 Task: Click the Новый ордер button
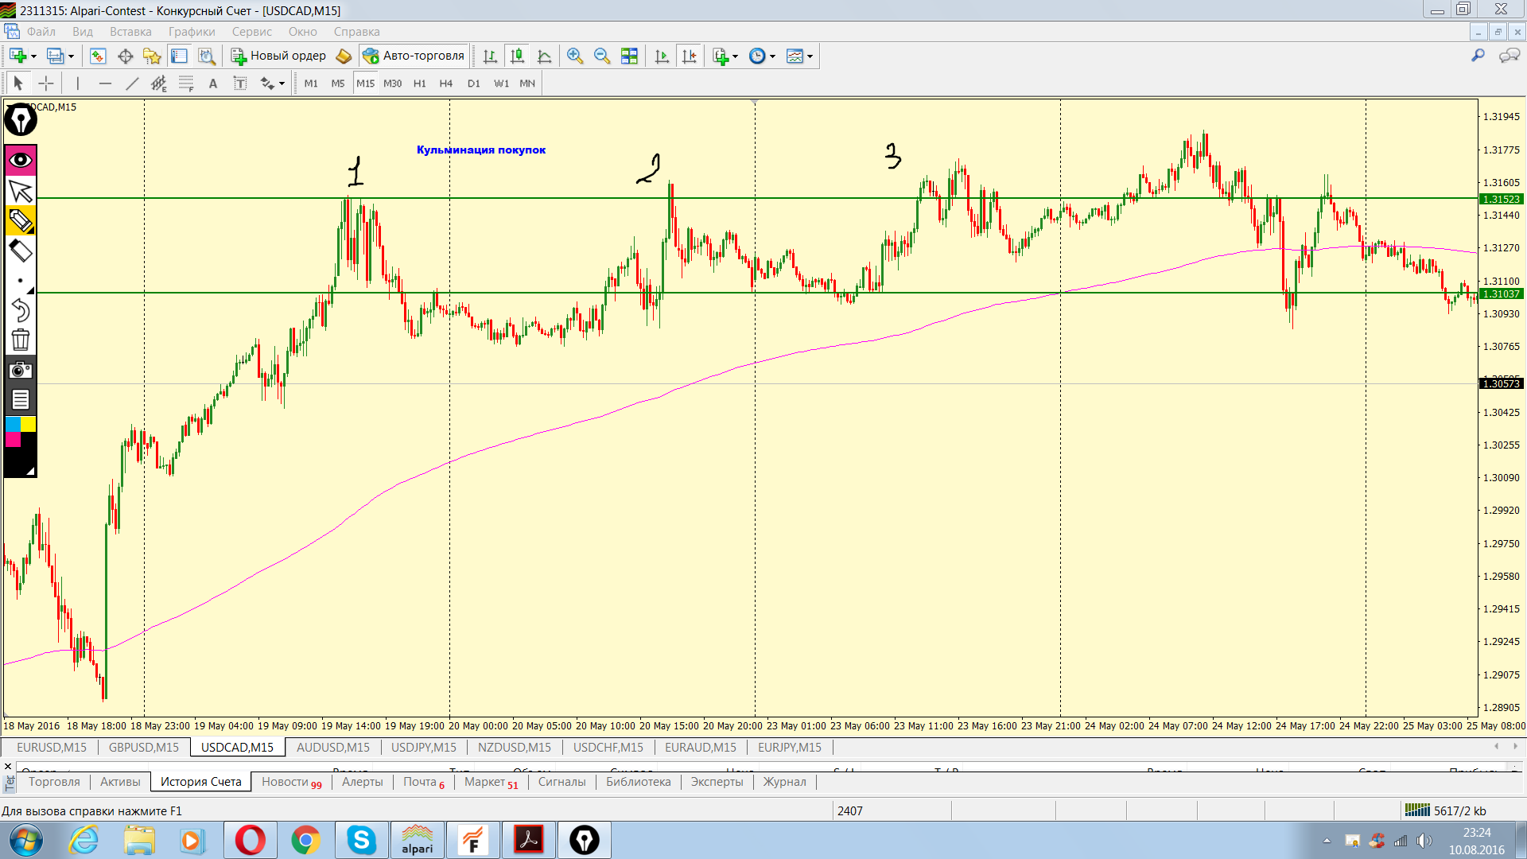(279, 56)
